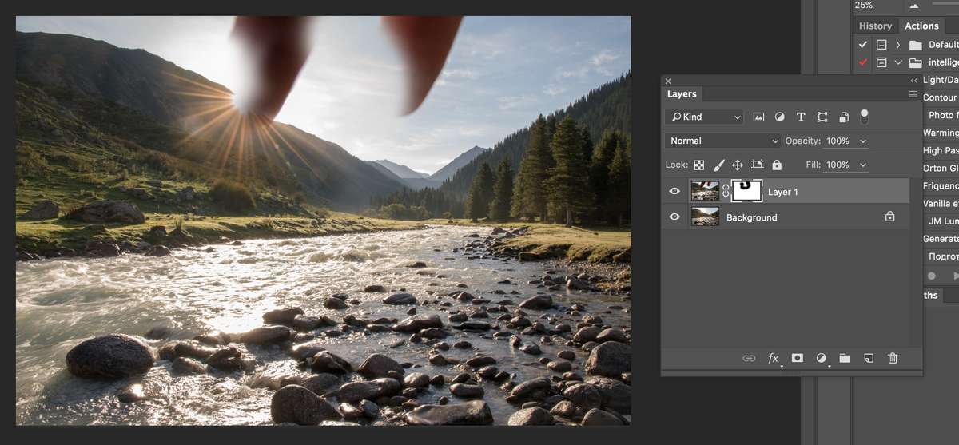Turn layer filtering switch on or off

tap(864, 116)
